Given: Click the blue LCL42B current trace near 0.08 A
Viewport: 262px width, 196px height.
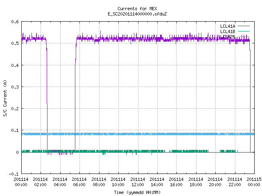Looking at the screenshot, I should 138,134.
